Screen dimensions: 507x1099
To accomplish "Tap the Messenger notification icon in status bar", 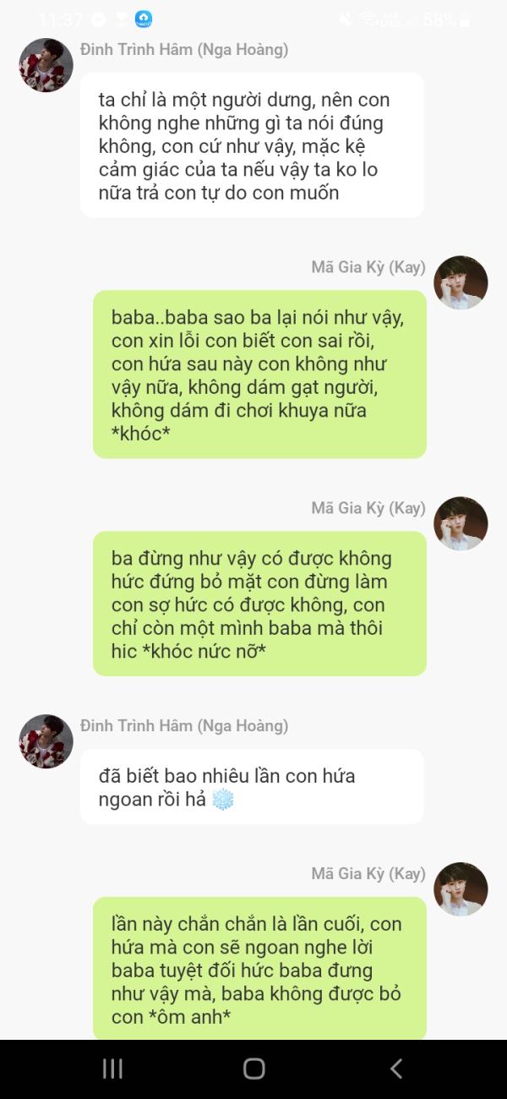I will [99, 19].
